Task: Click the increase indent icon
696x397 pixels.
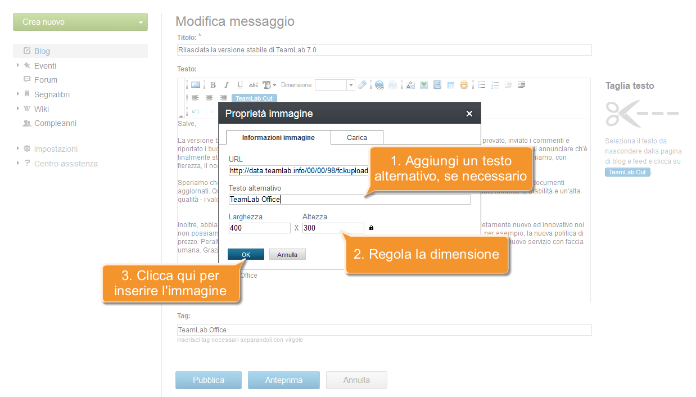Action: (522, 85)
